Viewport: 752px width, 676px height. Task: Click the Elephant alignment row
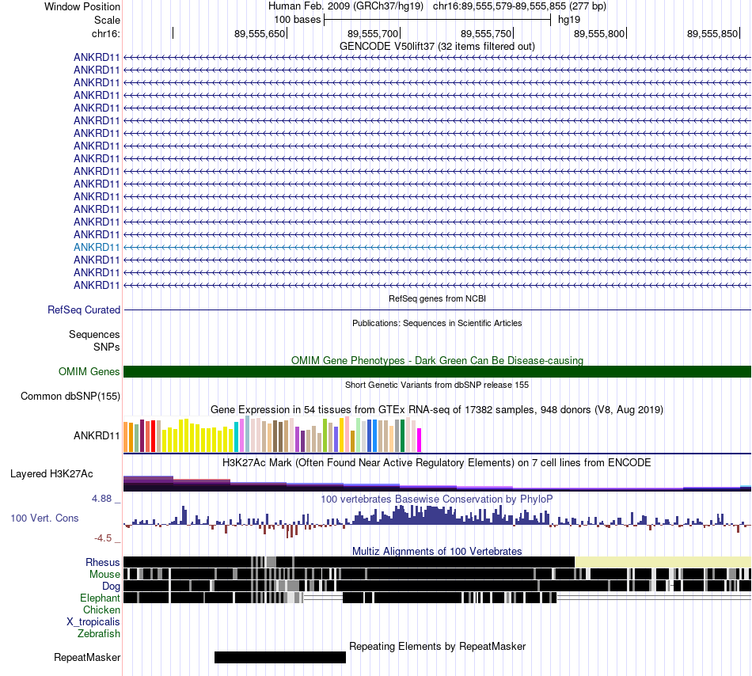(437, 598)
